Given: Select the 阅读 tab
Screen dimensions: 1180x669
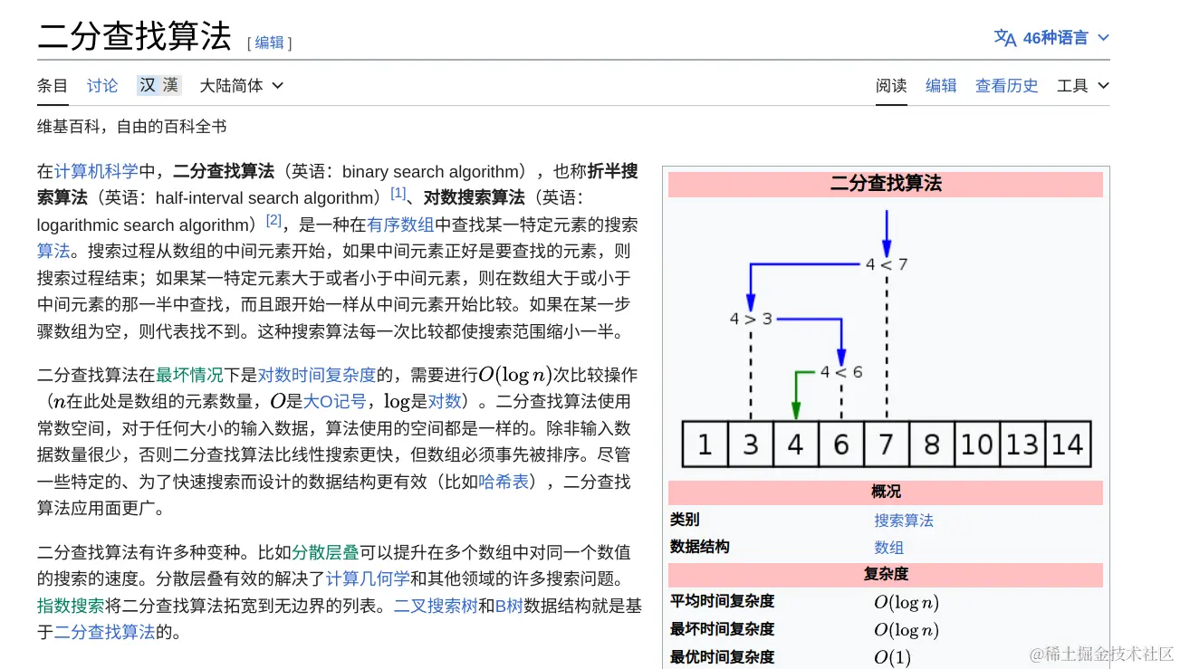Looking at the screenshot, I should [891, 85].
